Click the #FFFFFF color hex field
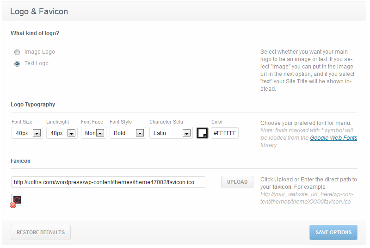 pyautogui.click(x=225, y=133)
